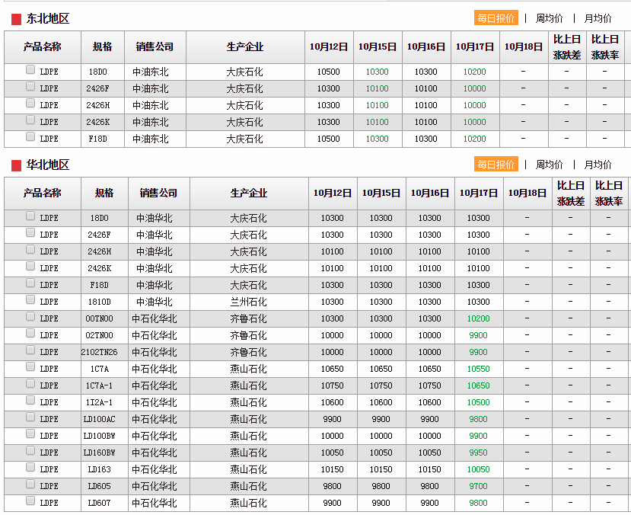Tick the checkbox for 02TN00 row
631x515 pixels.
tap(30, 333)
